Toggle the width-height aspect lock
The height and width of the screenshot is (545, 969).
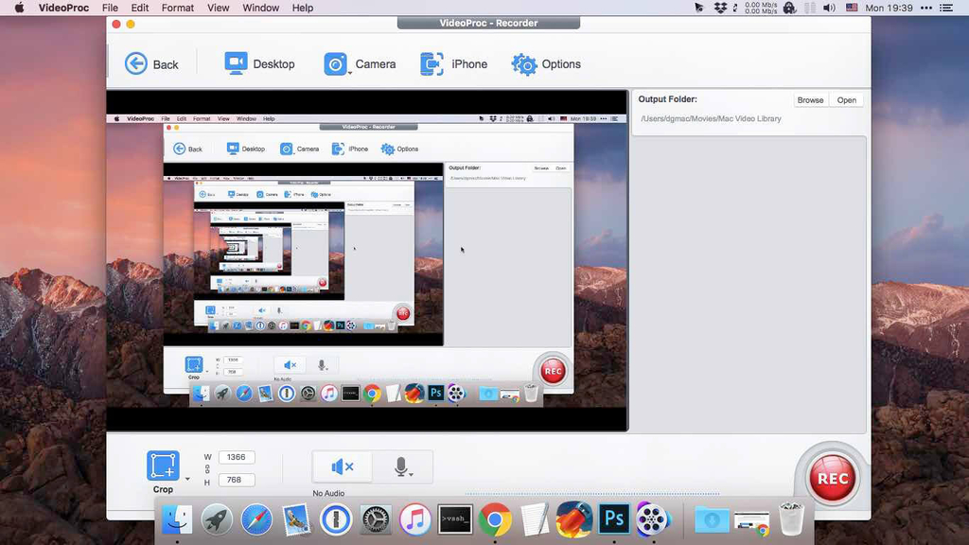click(207, 470)
